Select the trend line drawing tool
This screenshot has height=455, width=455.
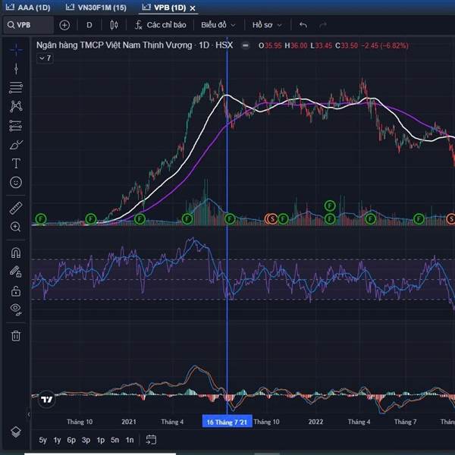pos(16,69)
